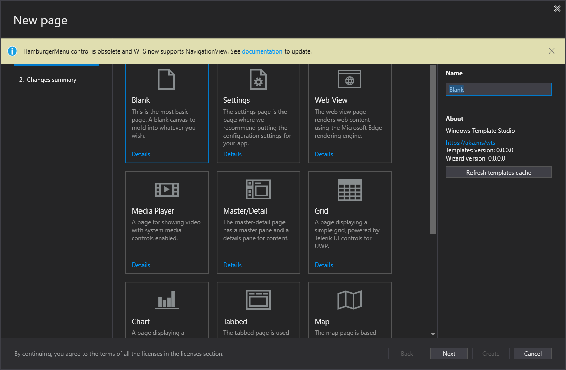Select the Web View globe icon

click(x=349, y=79)
